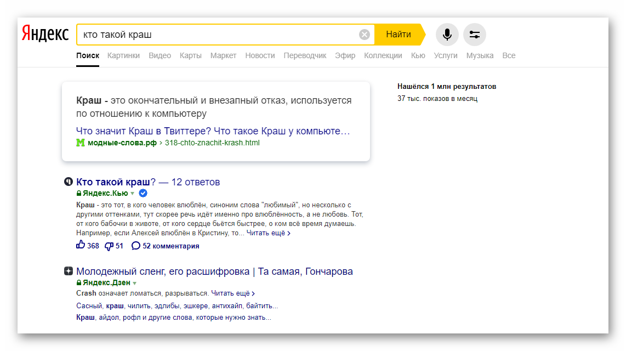Open the Коллекции tab

tap(383, 55)
